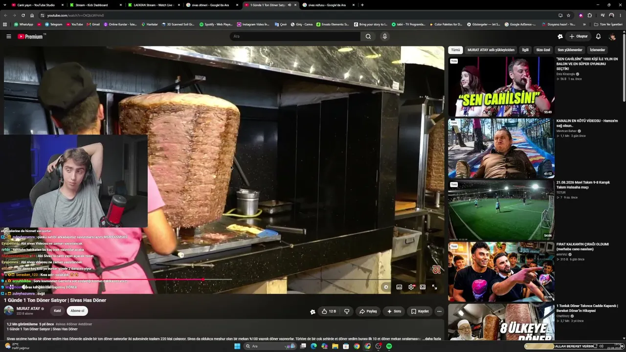The height and width of the screenshot is (352, 626).
Task: Reload the page in browser toolbar
Action: 23,15
